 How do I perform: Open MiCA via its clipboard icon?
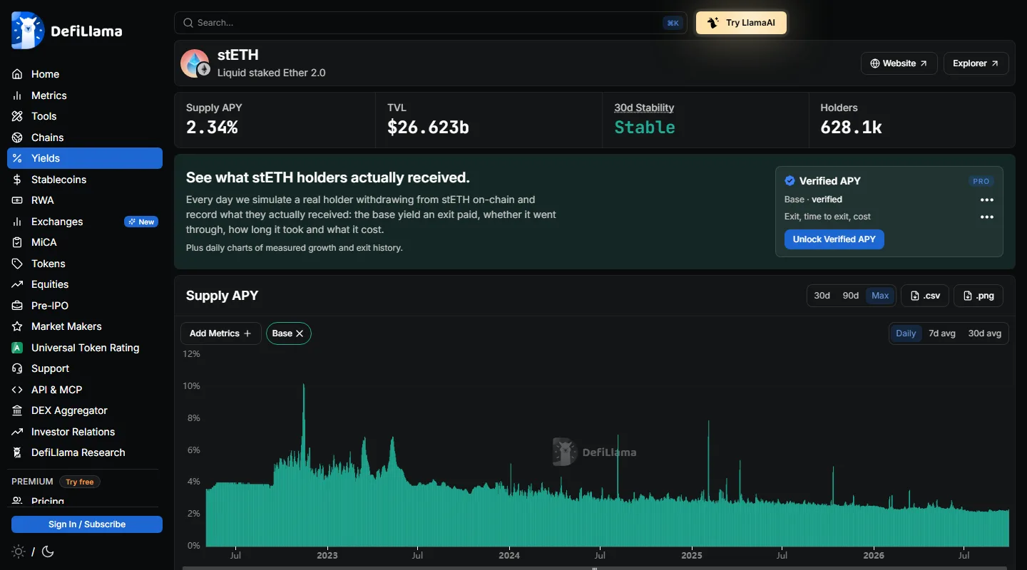[x=17, y=242]
